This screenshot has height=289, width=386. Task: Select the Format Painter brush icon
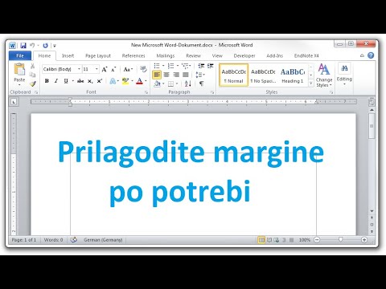click(33, 83)
